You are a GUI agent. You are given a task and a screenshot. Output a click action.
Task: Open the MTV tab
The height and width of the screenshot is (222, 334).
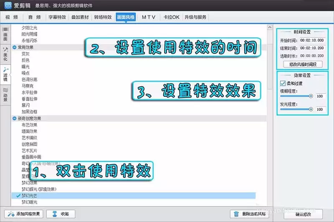tap(149, 17)
